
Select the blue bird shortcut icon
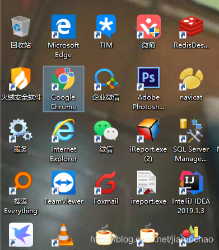click(x=21, y=234)
